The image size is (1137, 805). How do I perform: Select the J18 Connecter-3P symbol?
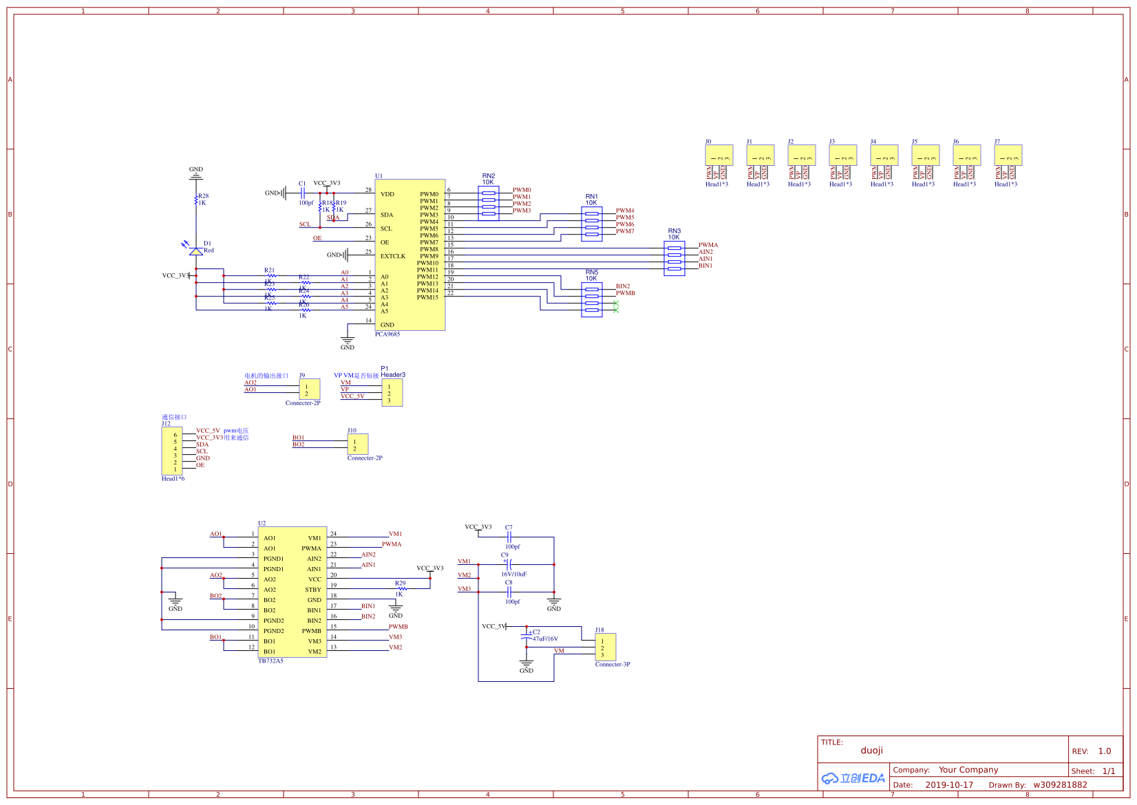pyautogui.click(x=606, y=647)
